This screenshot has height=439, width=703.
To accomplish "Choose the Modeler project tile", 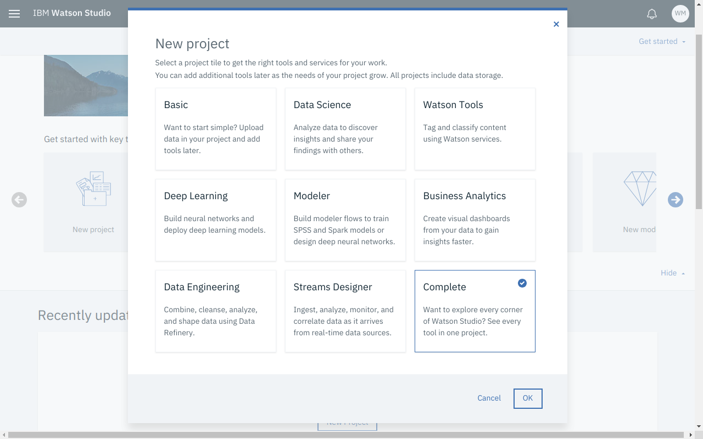I will (x=345, y=220).
